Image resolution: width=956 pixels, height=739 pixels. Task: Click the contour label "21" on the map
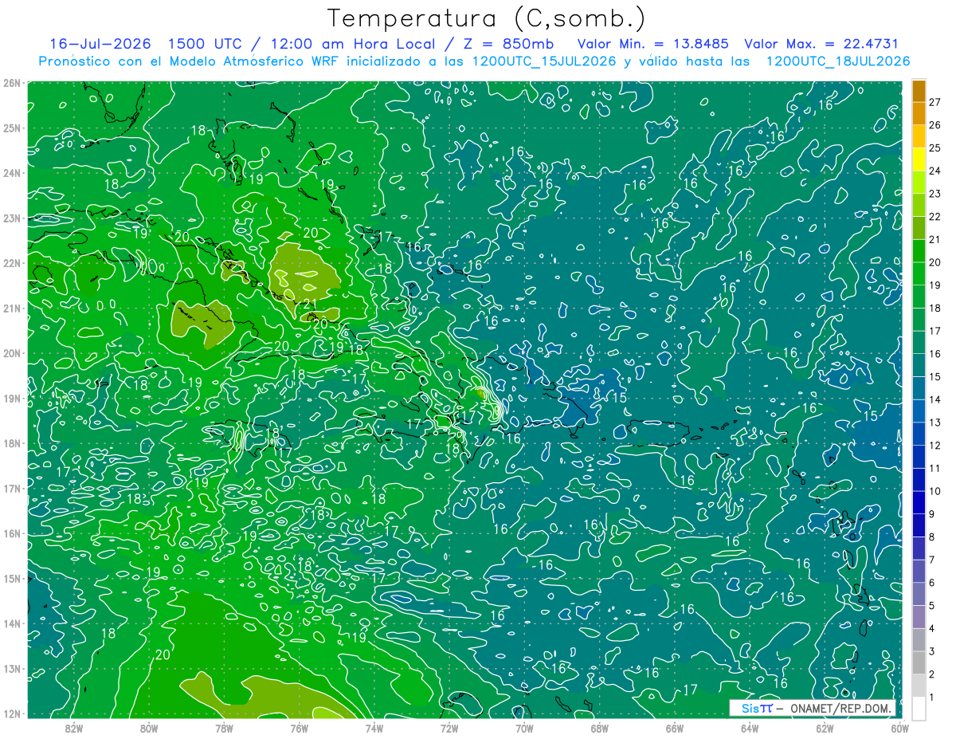[x=310, y=305]
